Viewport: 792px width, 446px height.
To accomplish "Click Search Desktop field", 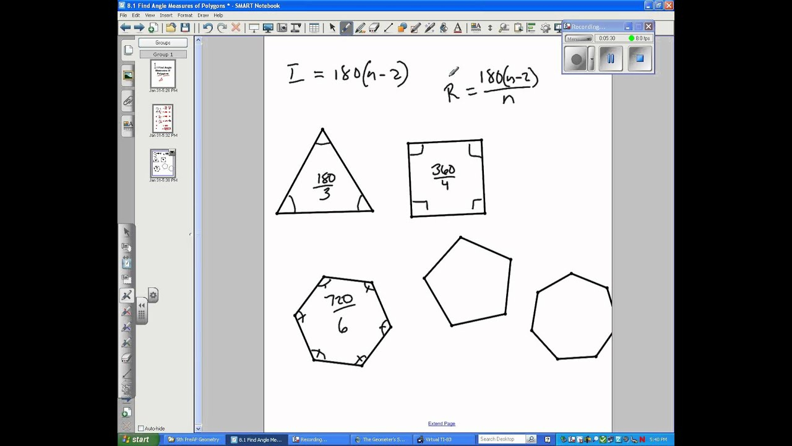I will point(502,439).
